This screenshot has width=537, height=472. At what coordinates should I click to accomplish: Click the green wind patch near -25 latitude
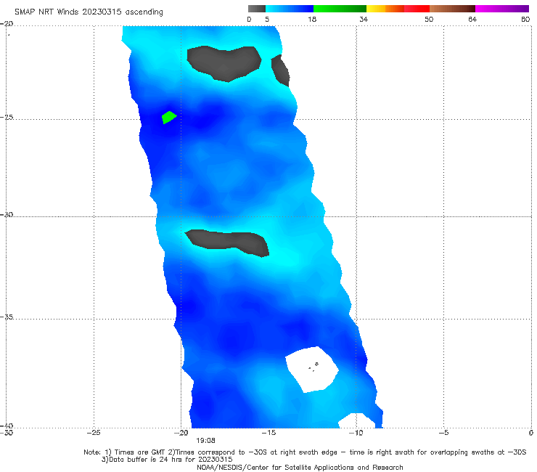(x=169, y=117)
